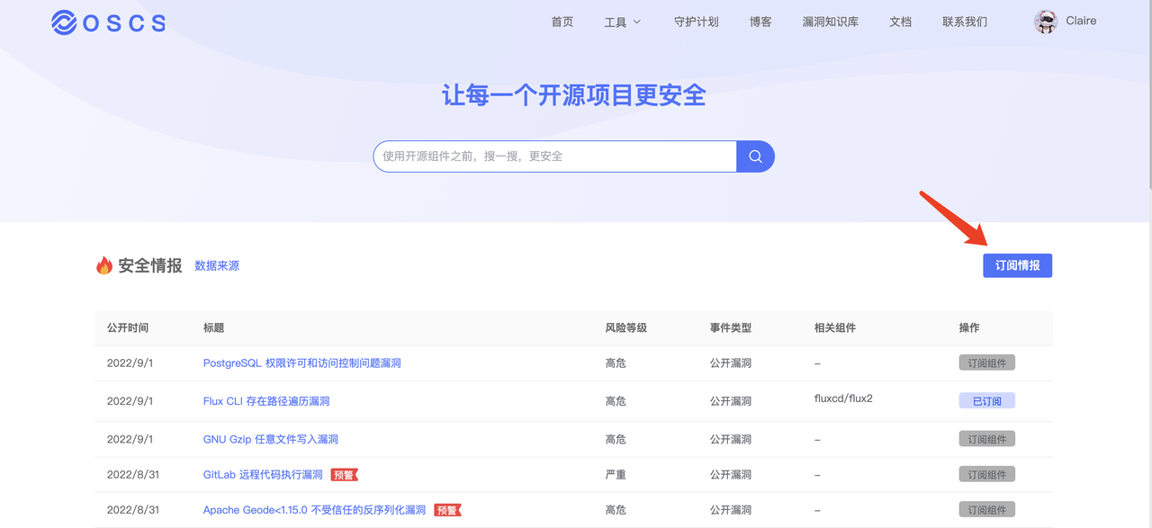1152x528 pixels.
Task: Click 已订阅 on the Flux CLI row
Action: click(986, 400)
